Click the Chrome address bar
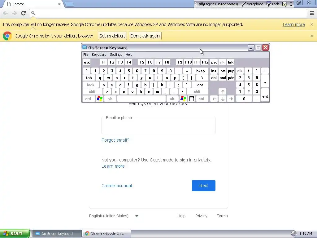The width and height of the screenshot is (317, 238). (168, 13)
